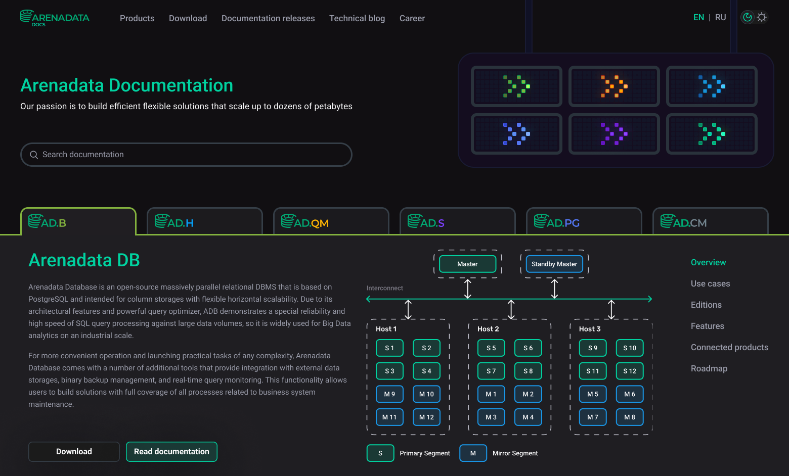Click the Arenadata Documentation heading

(126, 85)
